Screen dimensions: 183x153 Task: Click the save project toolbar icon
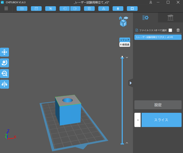pos(36,9)
